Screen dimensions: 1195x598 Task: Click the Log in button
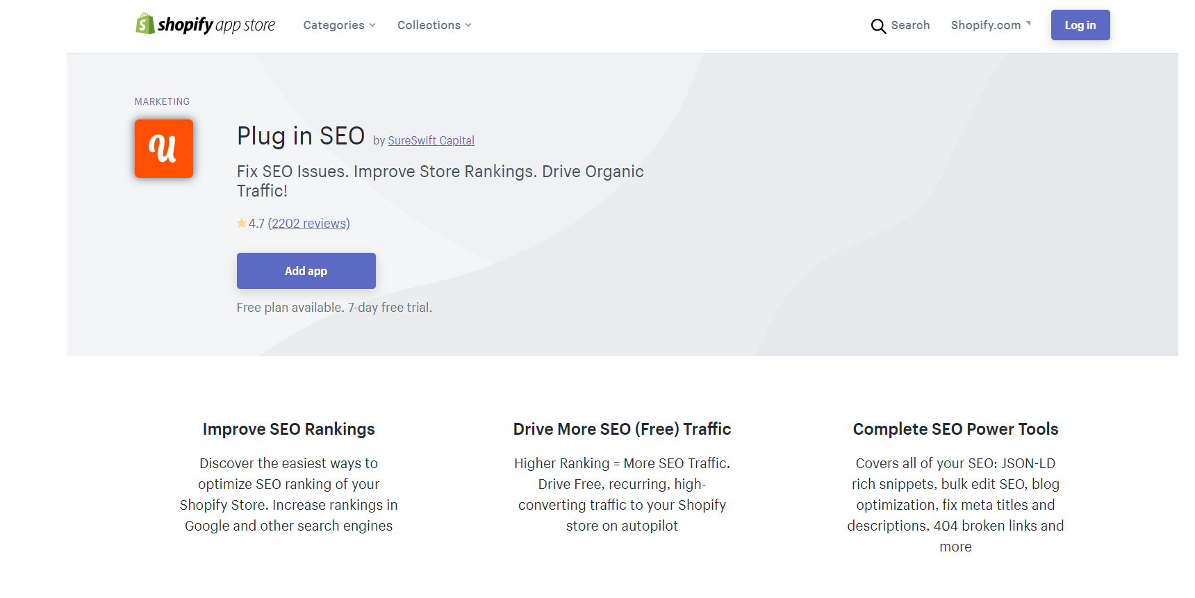click(x=1080, y=25)
